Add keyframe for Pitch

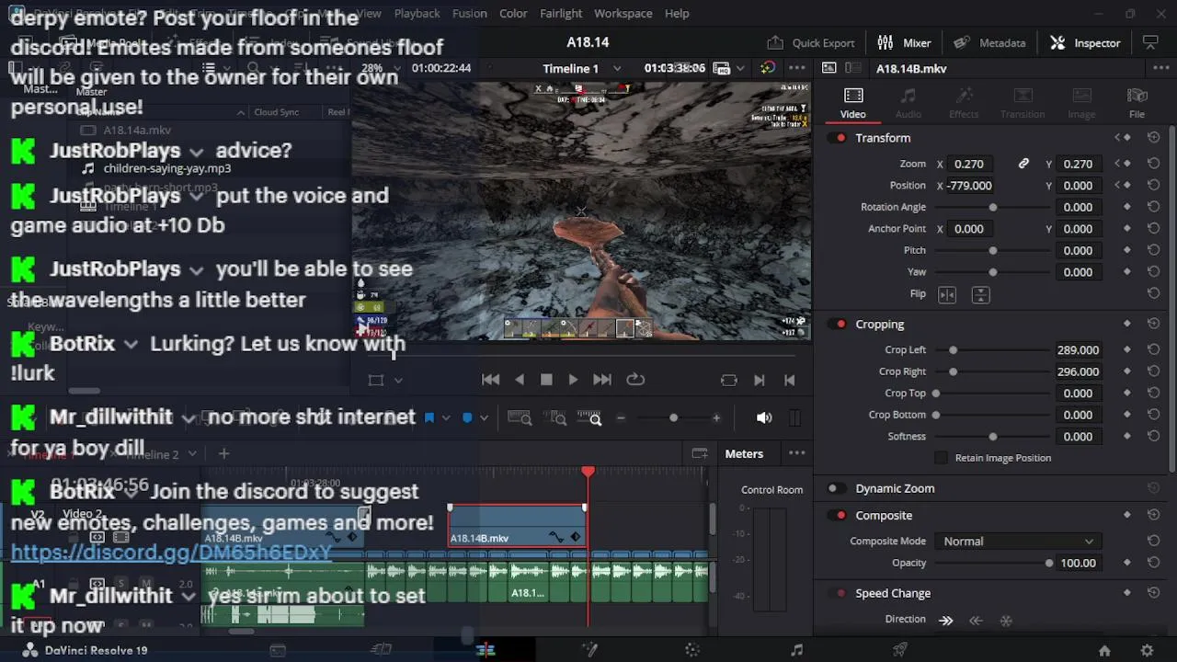tap(1127, 250)
